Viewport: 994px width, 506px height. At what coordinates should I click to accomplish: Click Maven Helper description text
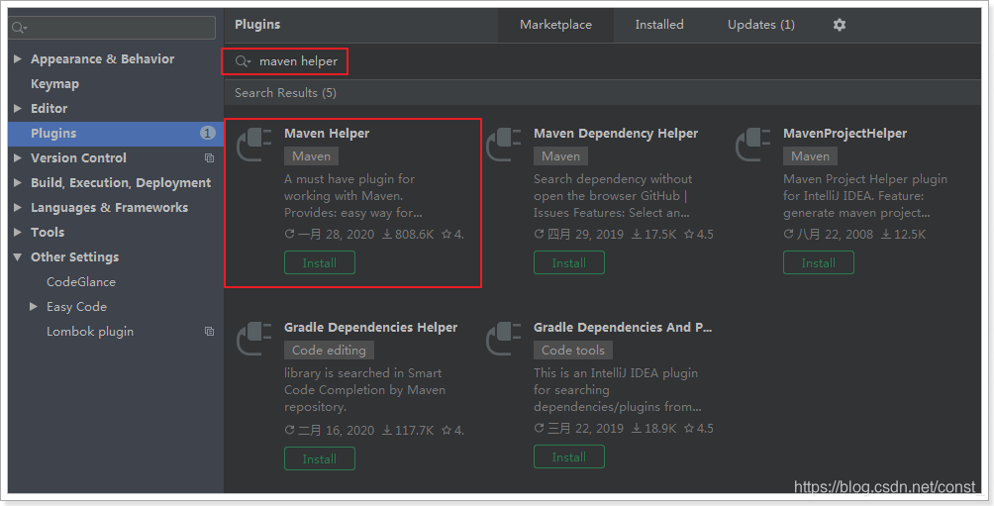(x=353, y=196)
